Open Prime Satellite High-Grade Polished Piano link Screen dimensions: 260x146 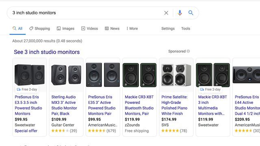pos(174,105)
